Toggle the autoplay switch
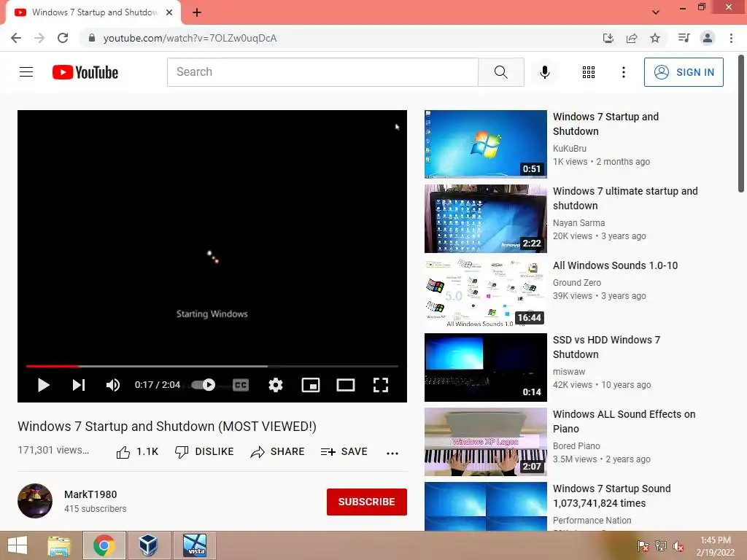747x560 pixels. pos(204,385)
